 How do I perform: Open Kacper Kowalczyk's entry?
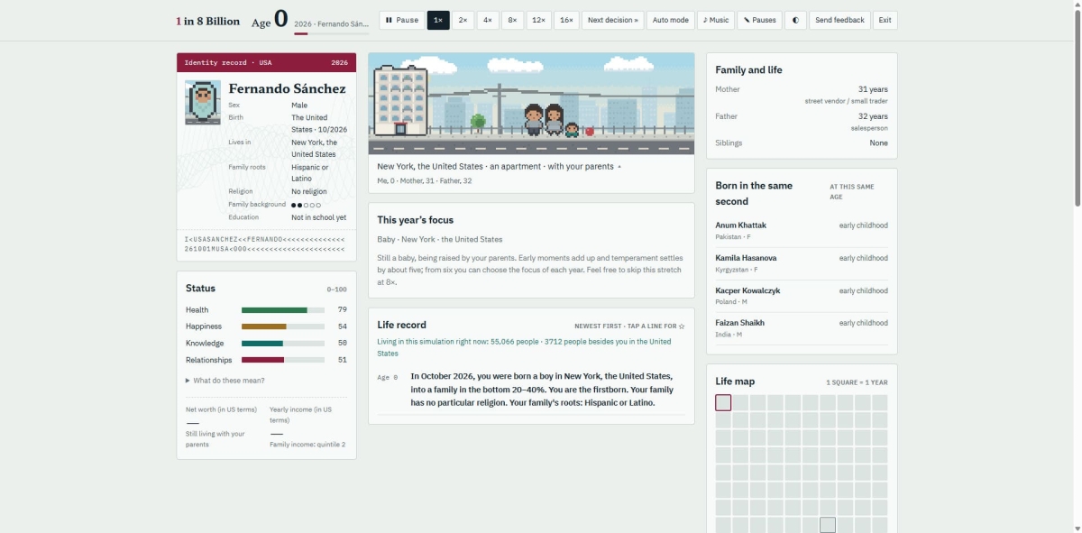[802, 296]
